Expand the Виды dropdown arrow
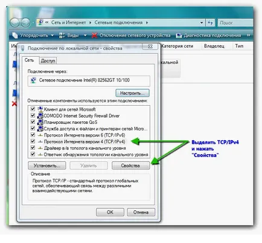This screenshot has width=262, height=243. (x=85, y=36)
